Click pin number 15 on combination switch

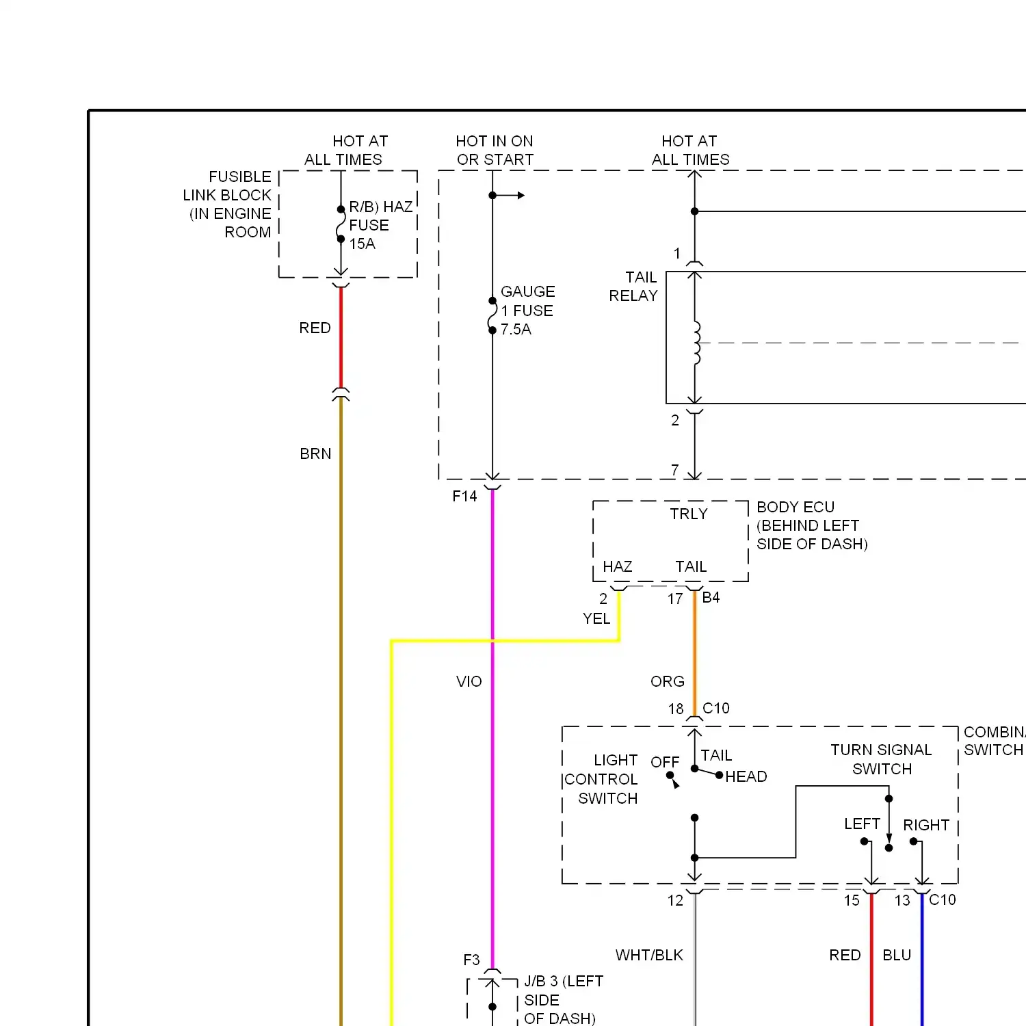tap(852, 900)
